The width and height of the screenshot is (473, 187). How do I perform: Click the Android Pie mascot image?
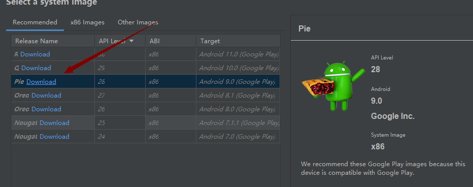click(x=333, y=86)
